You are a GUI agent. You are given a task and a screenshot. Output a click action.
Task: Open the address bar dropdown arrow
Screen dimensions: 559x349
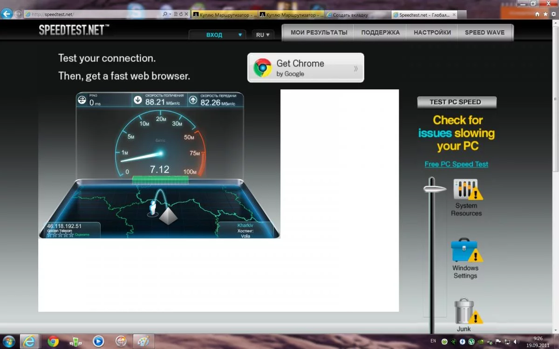click(170, 14)
